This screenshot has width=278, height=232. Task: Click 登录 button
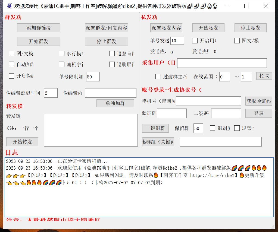pyautogui.click(x=259, y=113)
